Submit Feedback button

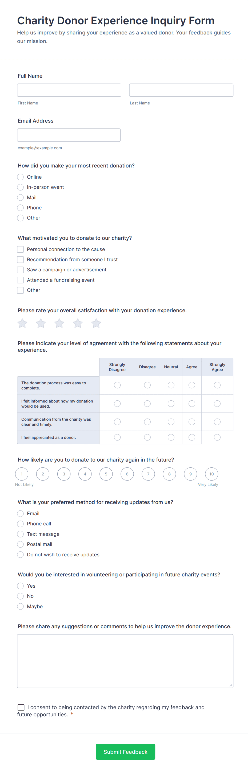pyautogui.click(x=126, y=751)
